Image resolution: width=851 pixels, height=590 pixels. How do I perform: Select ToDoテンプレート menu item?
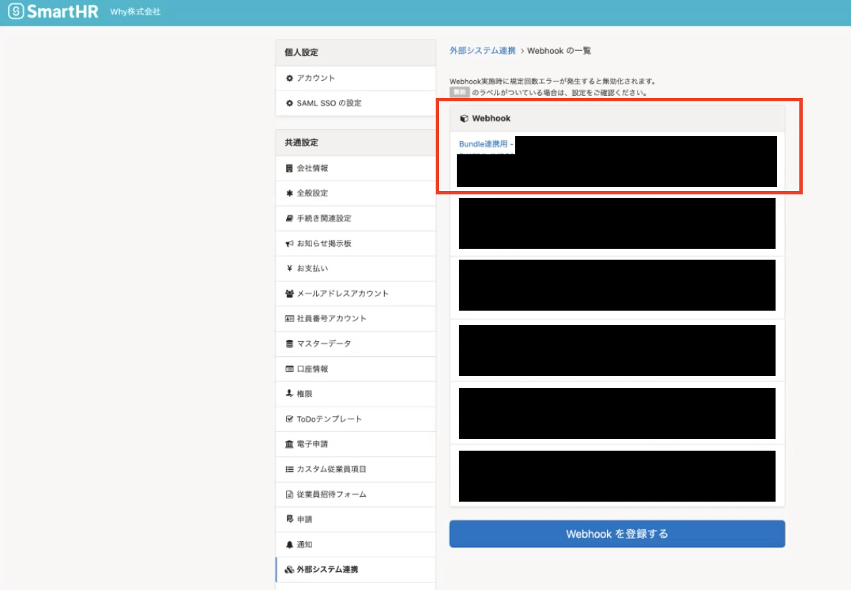[x=355, y=419]
